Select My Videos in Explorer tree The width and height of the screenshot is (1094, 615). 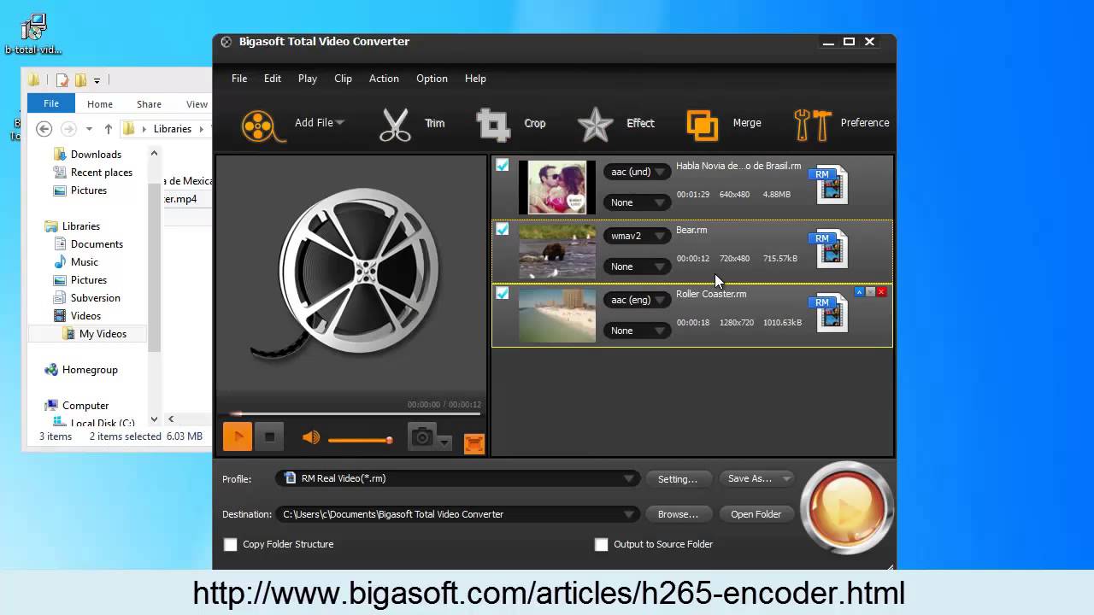click(103, 334)
